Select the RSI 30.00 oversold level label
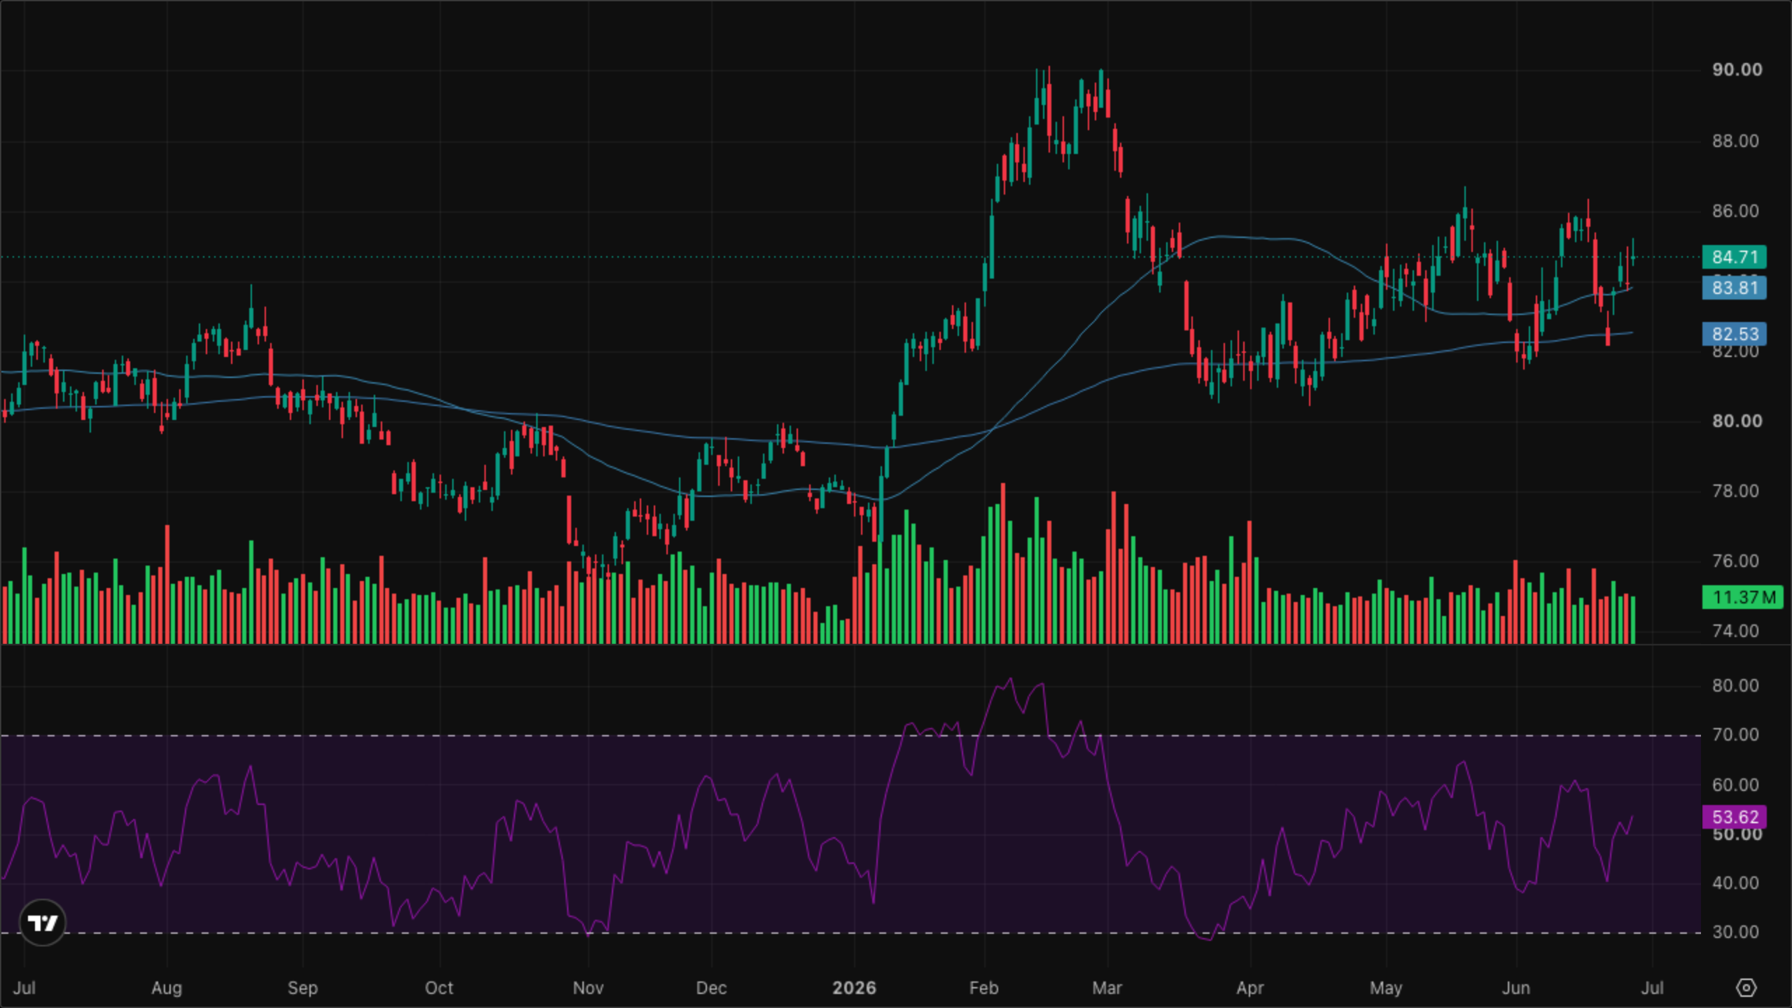This screenshot has width=1792, height=1008. pyautogui.click(x=1735, y=932)
